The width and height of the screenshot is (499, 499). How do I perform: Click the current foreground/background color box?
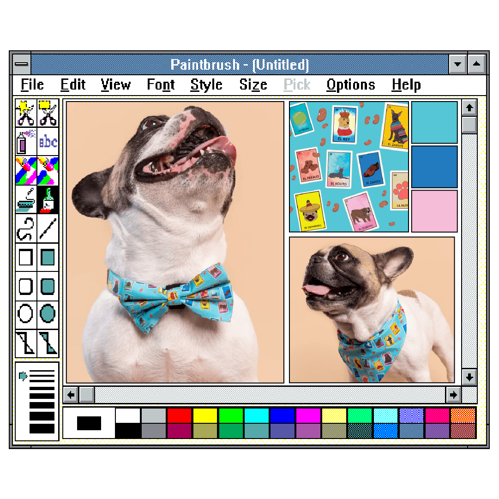click(89, 423)
